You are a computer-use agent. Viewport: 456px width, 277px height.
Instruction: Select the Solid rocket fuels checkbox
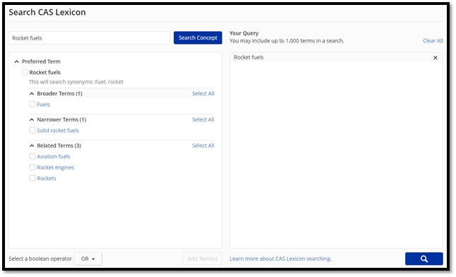pyautogui.click(x=33, y=130)
